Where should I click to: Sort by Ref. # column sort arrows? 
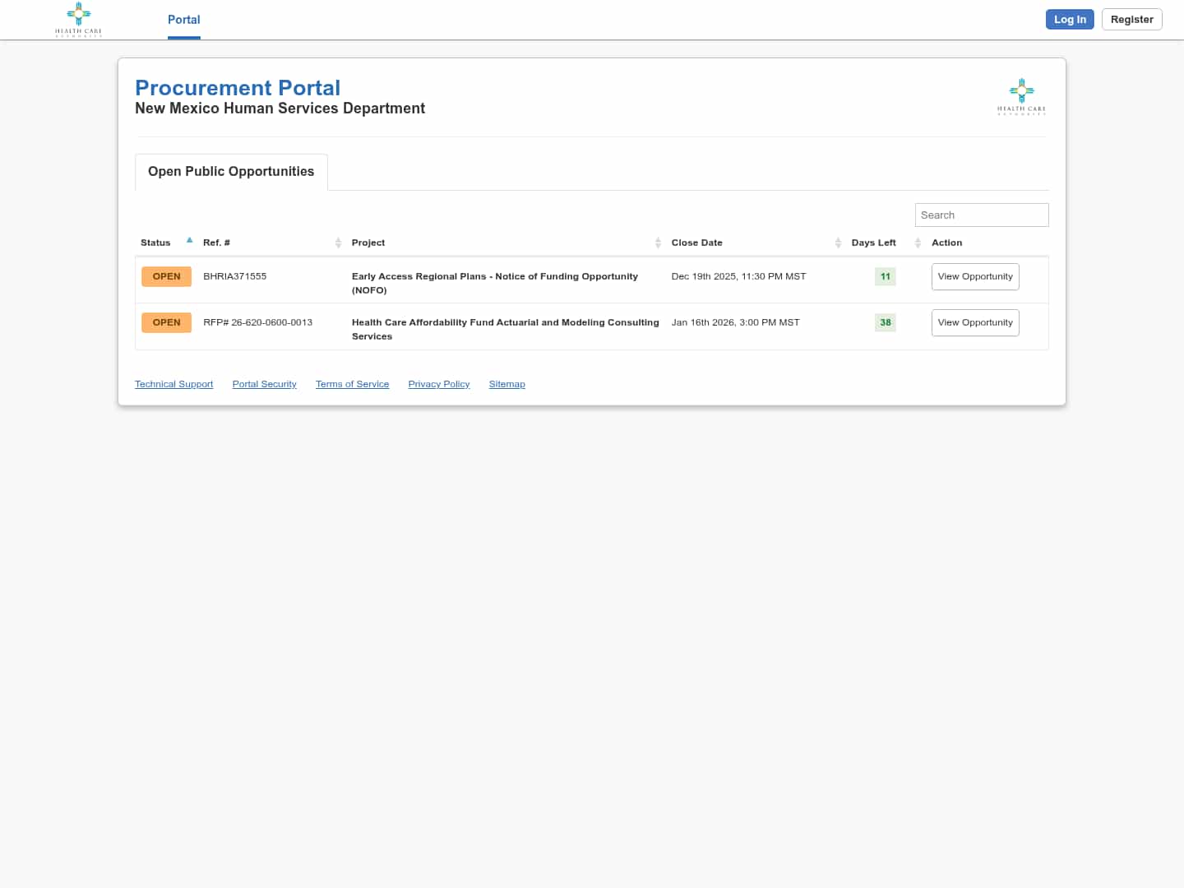coord(338,243)
